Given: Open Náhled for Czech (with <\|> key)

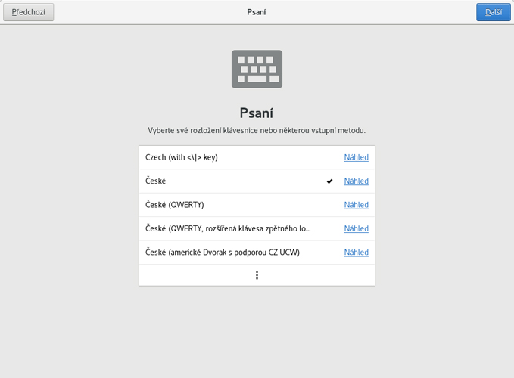Looking at the screenshot, I should point(357,157).
